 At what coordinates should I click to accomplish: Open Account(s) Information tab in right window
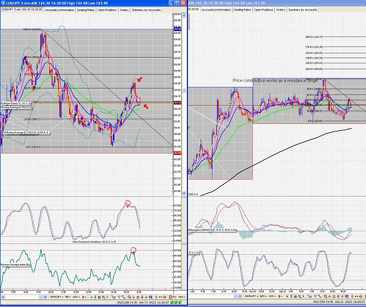(216, 10)
